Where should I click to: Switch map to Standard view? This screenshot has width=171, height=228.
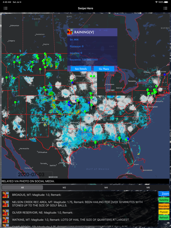[164, 206]
